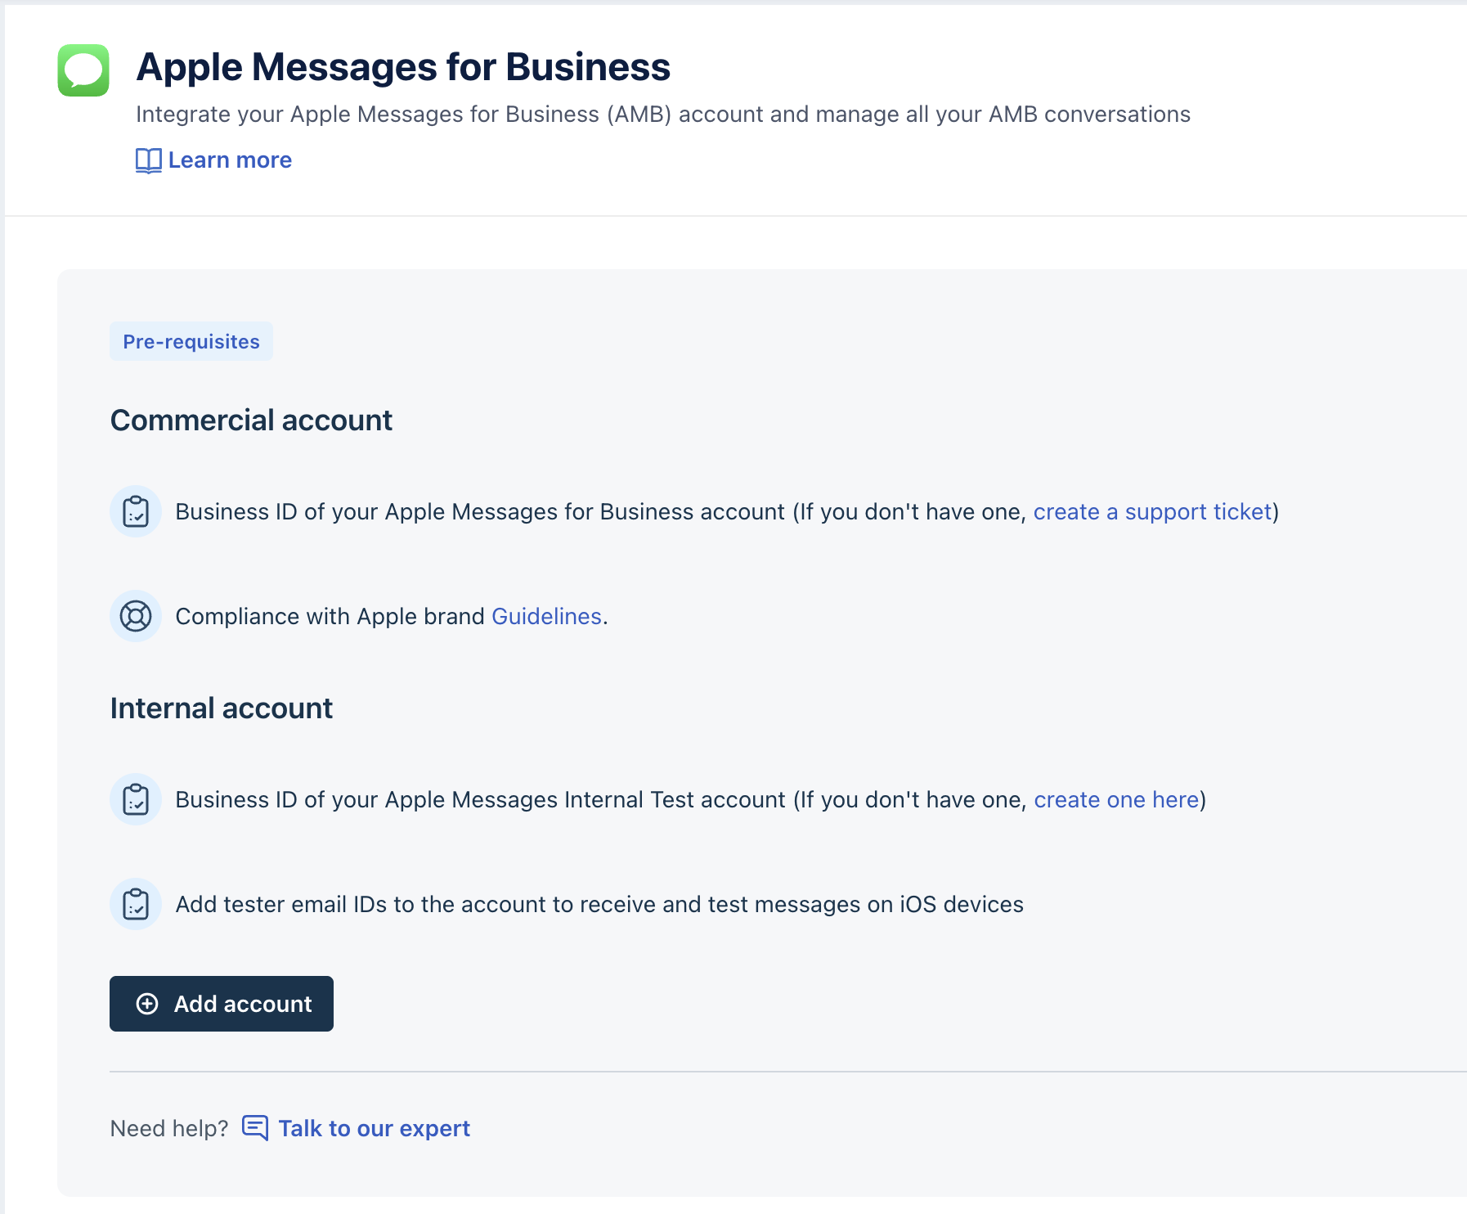The image size is (1467, 1214).
Task: Open the Apple brand Guidelines link
Action: click(x=546, y=616)
